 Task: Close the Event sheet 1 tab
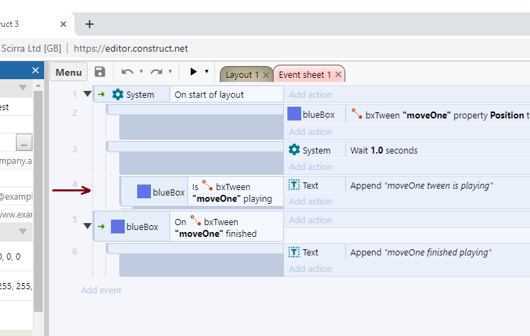(338, 74)
